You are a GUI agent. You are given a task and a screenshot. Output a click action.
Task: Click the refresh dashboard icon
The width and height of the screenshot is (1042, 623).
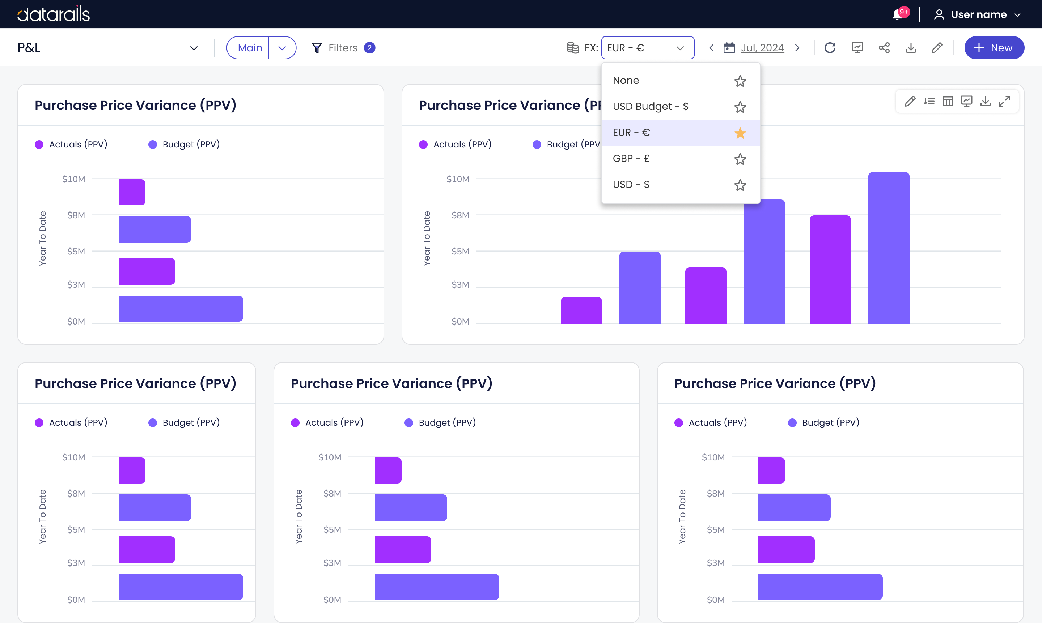click(x=830, y=48)
